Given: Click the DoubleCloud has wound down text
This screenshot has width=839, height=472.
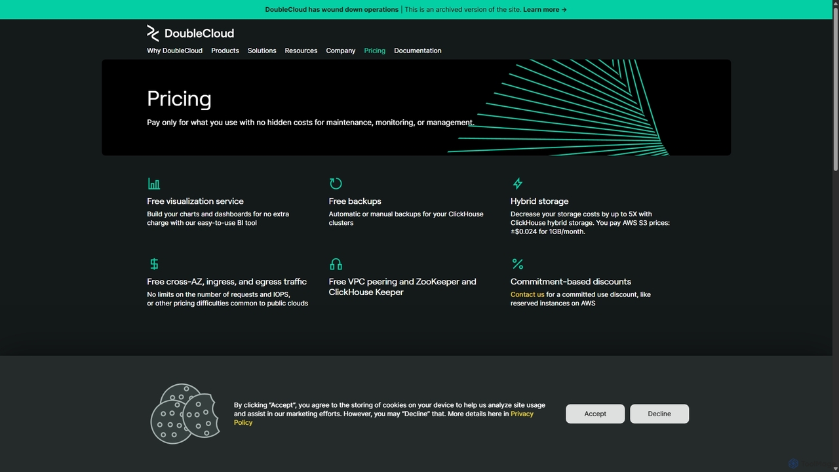Looking at the screenshot, I should tap(332, 10).
